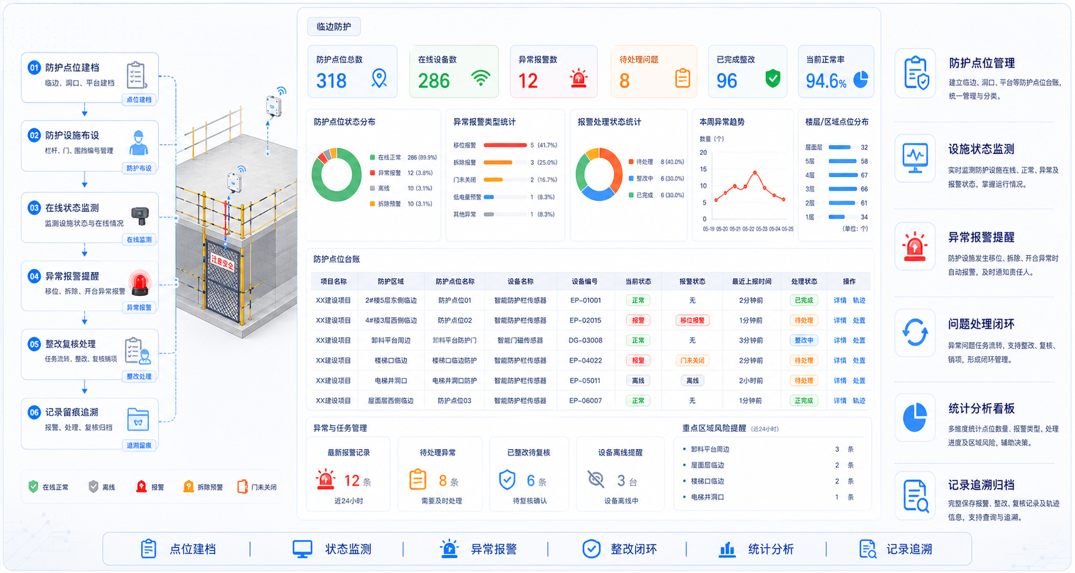This screenshot has width=1075, height=573.
Task: Click the checklist icon in step 01 防护点位建档
Action: pos(136,75)
